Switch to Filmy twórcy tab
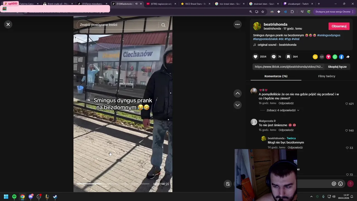The image size is (357, 201). tap(327, 76)
